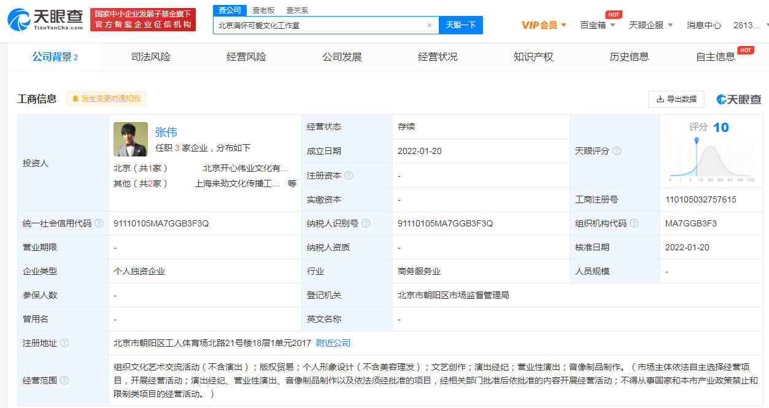769x408 pixels.
Task: Click help icon beside 组织机构代码
Action: [x=634, y=223]
